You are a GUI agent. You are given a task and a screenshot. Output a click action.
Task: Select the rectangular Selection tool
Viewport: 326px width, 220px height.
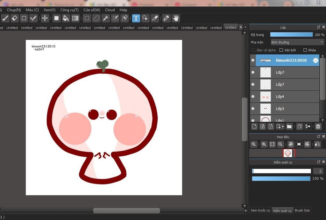87,18
